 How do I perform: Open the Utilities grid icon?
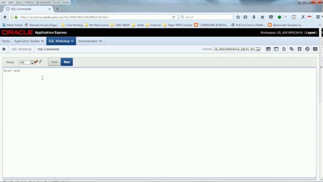pyautogui.click(x=300, y=49)
